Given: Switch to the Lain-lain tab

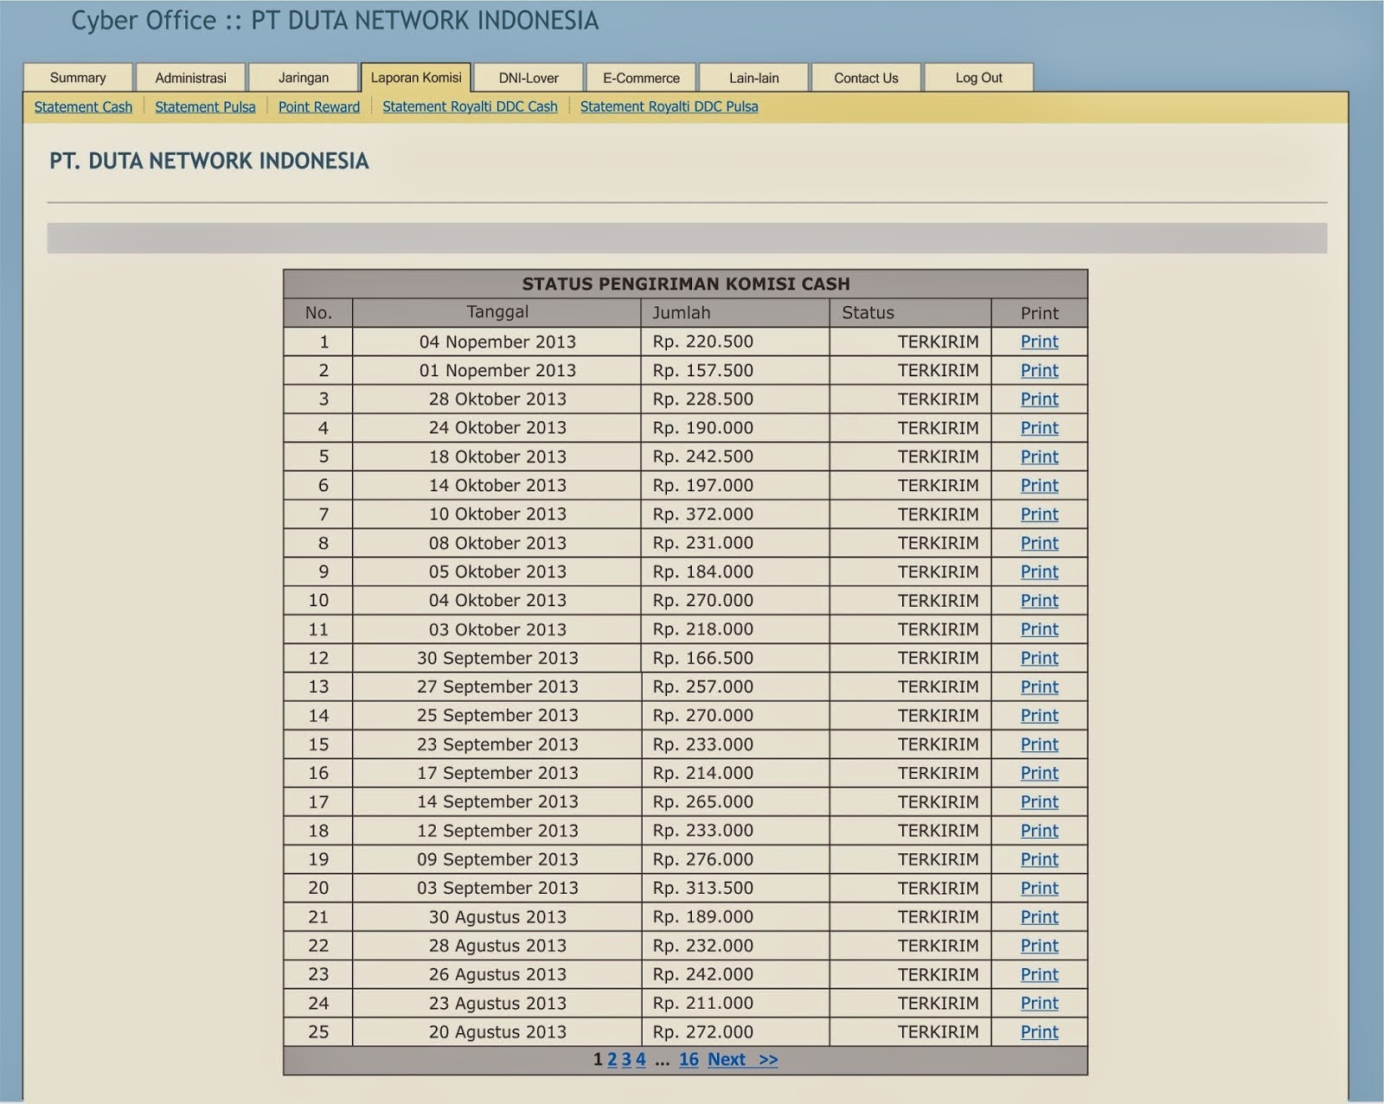Looking at the screenshot, I should (753, 78).
